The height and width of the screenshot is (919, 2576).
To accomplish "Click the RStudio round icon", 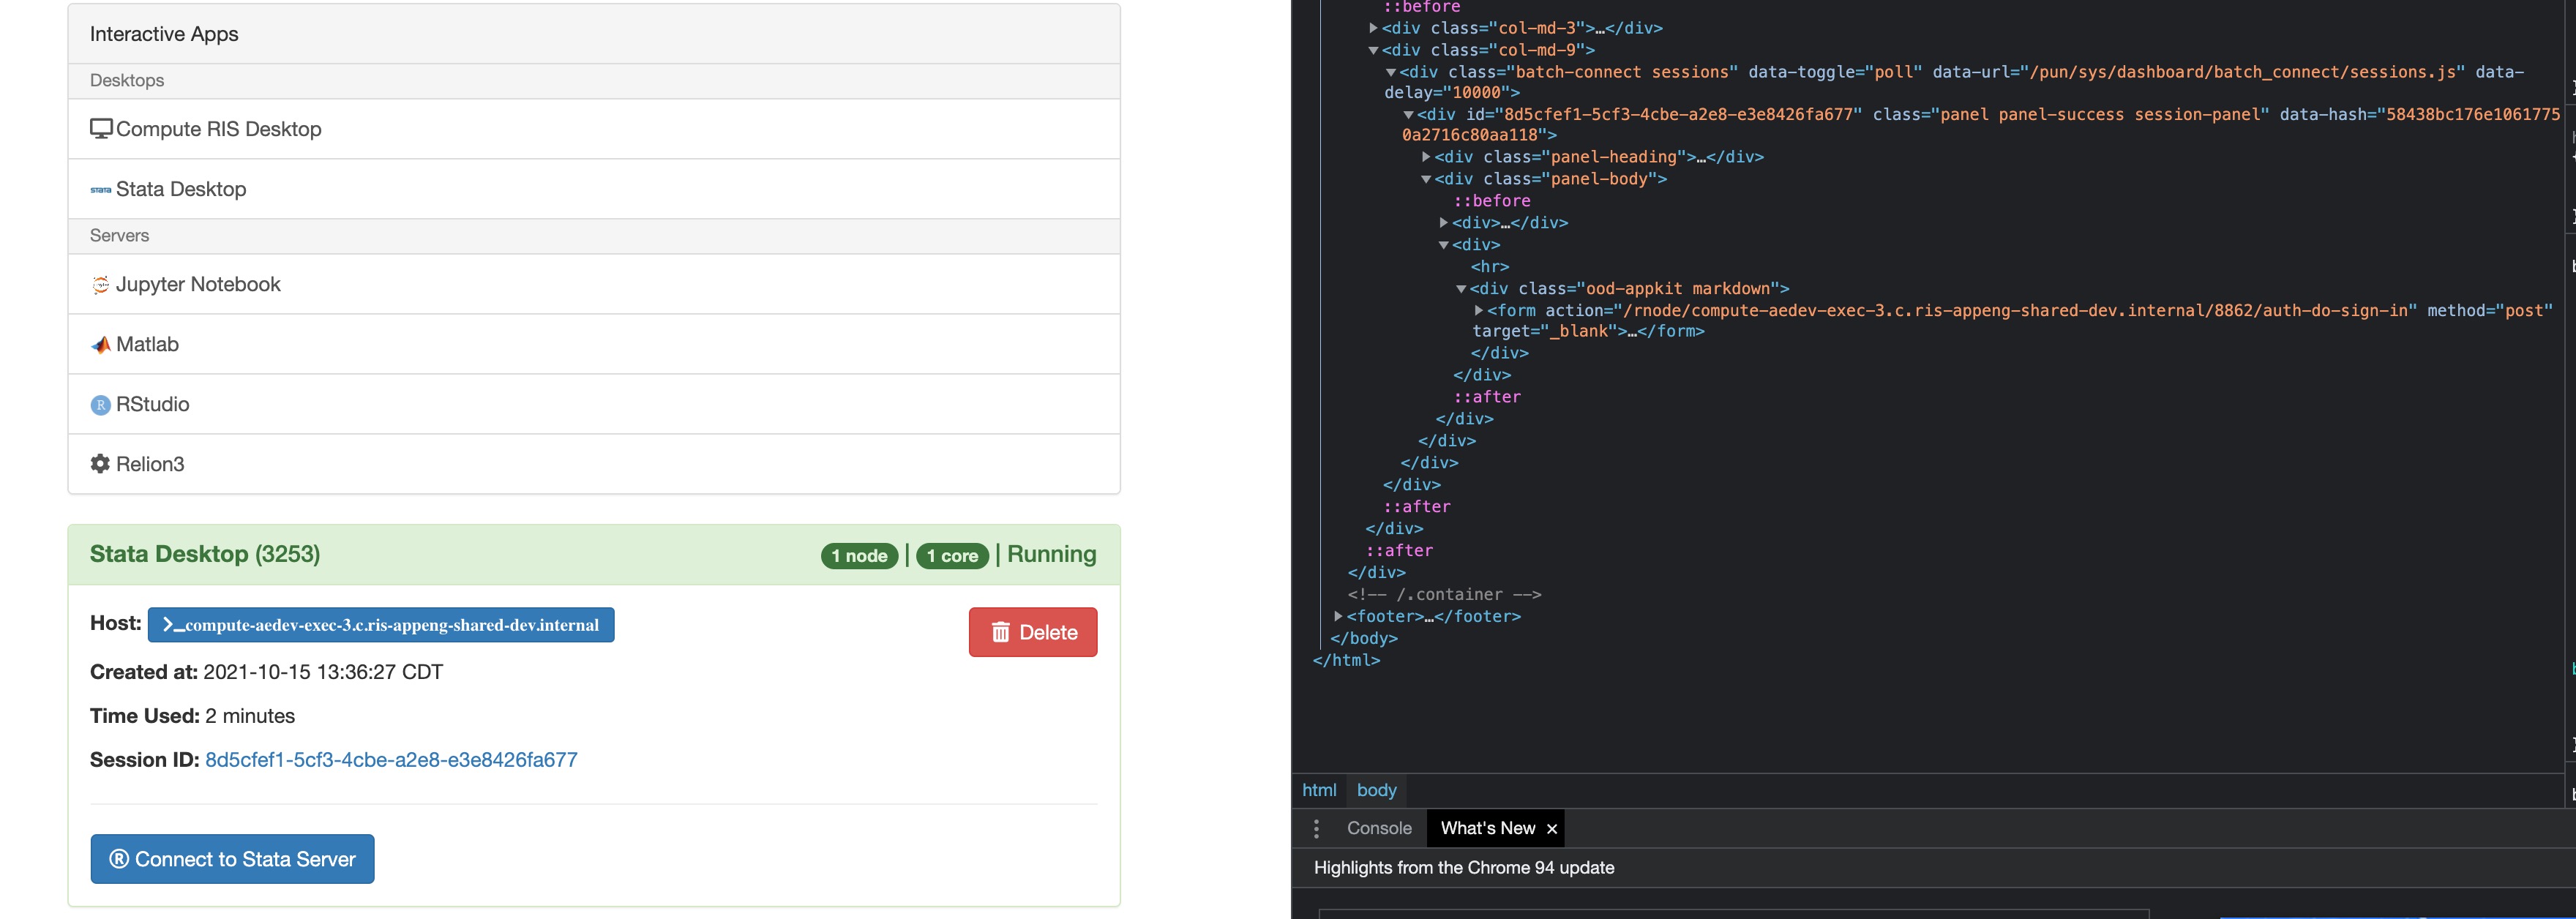I will [x=100, y=405].
